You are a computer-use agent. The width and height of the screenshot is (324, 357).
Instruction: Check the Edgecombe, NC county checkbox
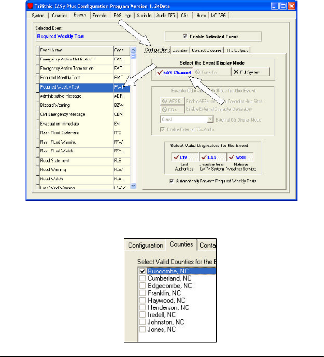[142, 286]
